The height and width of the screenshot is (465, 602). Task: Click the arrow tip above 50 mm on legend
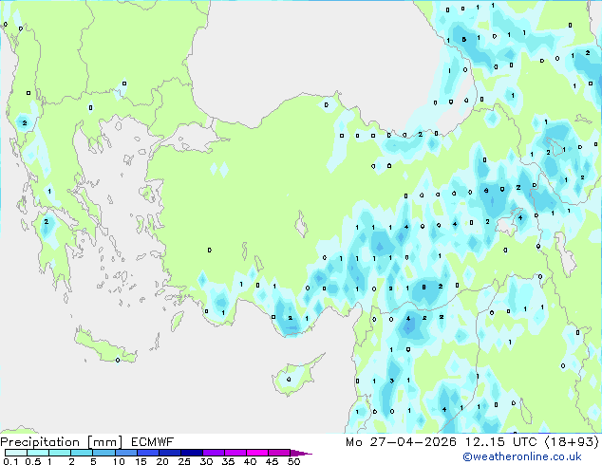click(x=301, y=453)
